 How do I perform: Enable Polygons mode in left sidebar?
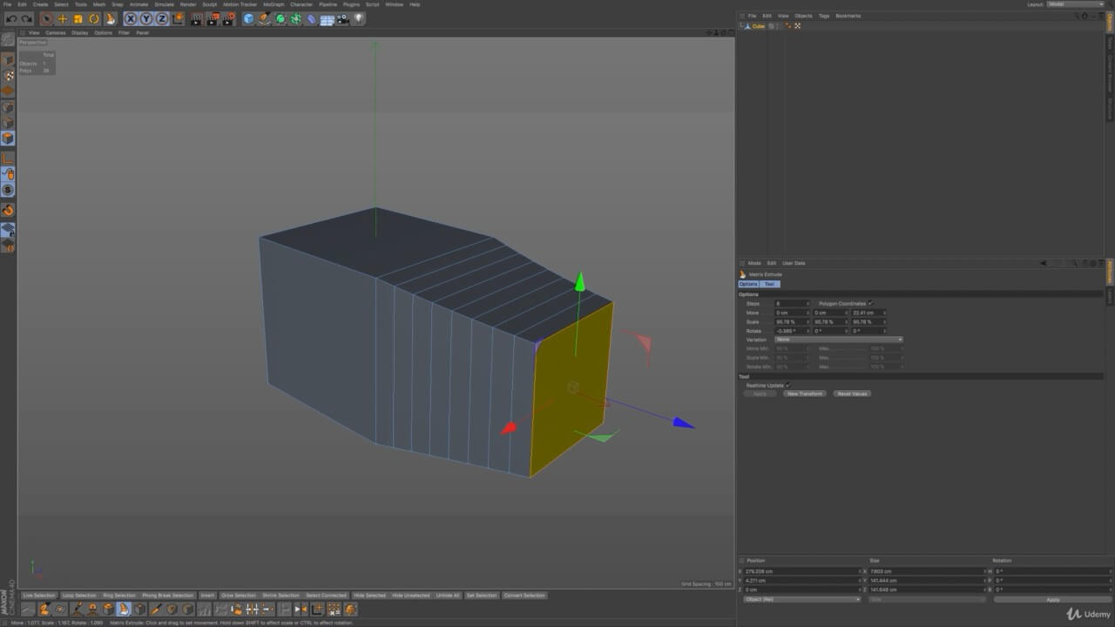[8, 138]
